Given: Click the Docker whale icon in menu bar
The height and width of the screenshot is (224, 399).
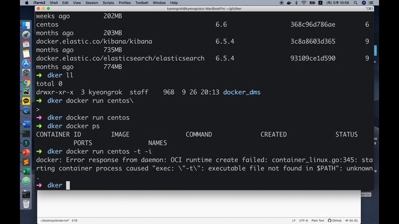Looking at the screenshot, I should pos(289,2).
